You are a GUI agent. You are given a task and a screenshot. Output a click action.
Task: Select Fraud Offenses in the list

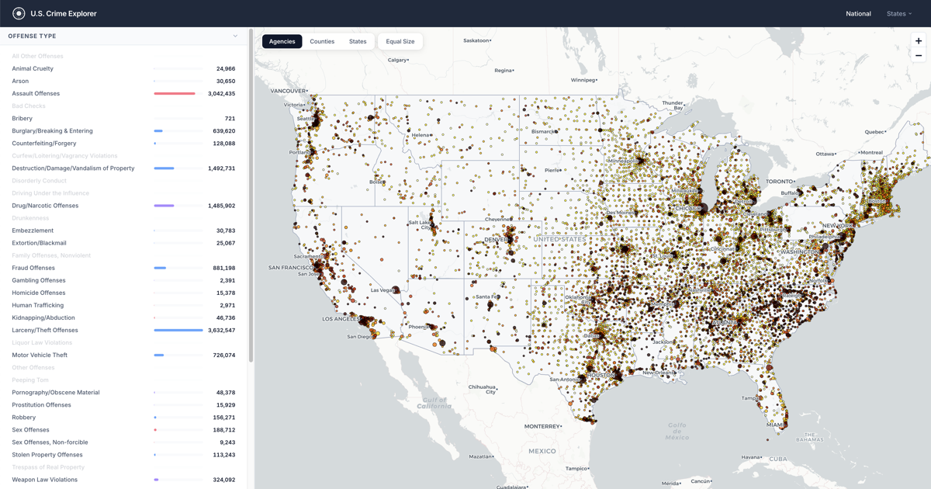click(x=123, y=268)
